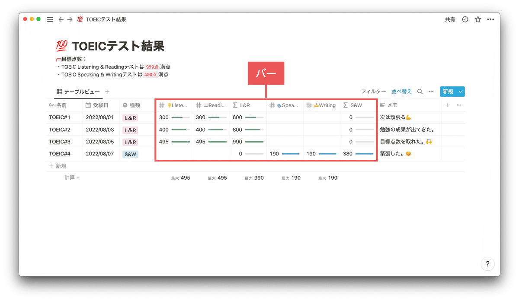
Task: Open the TOEIC#2 row
Action: (60, 130)
